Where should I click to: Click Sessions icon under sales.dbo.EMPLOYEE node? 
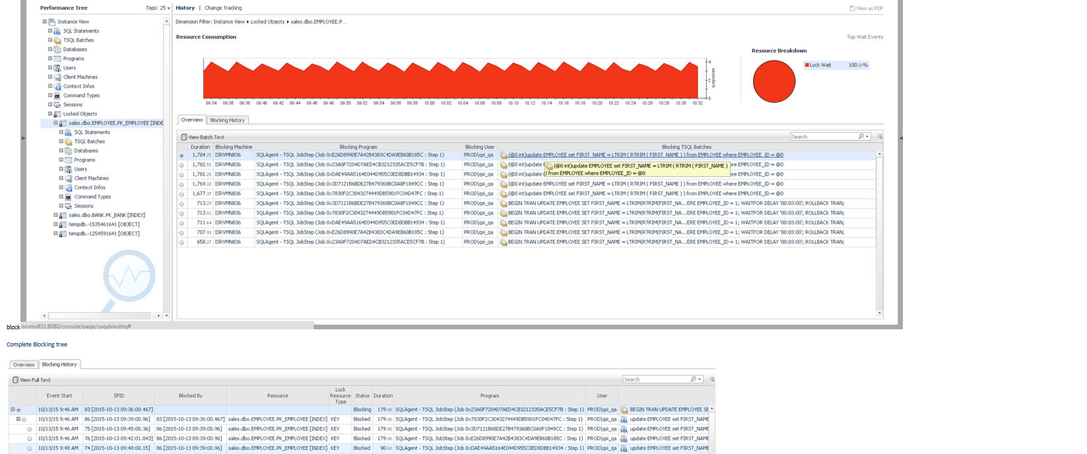[69, 207]
